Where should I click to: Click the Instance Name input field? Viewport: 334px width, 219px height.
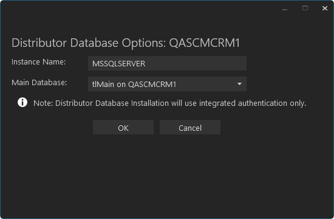[x=167, y=63]
